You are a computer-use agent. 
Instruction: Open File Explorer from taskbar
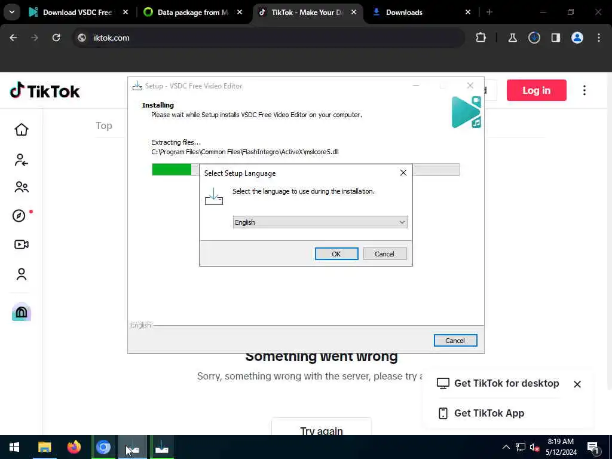coord(44,447)
